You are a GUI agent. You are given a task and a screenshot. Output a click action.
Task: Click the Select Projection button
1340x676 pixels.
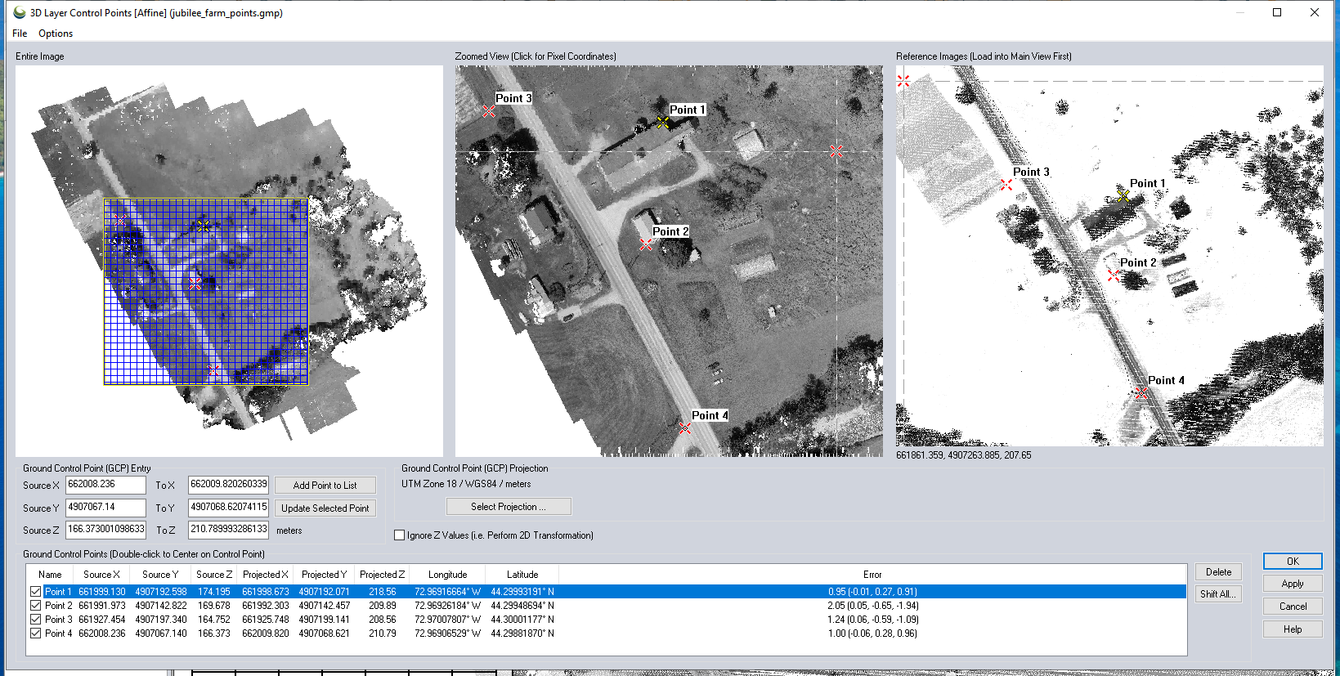[508, 507]
